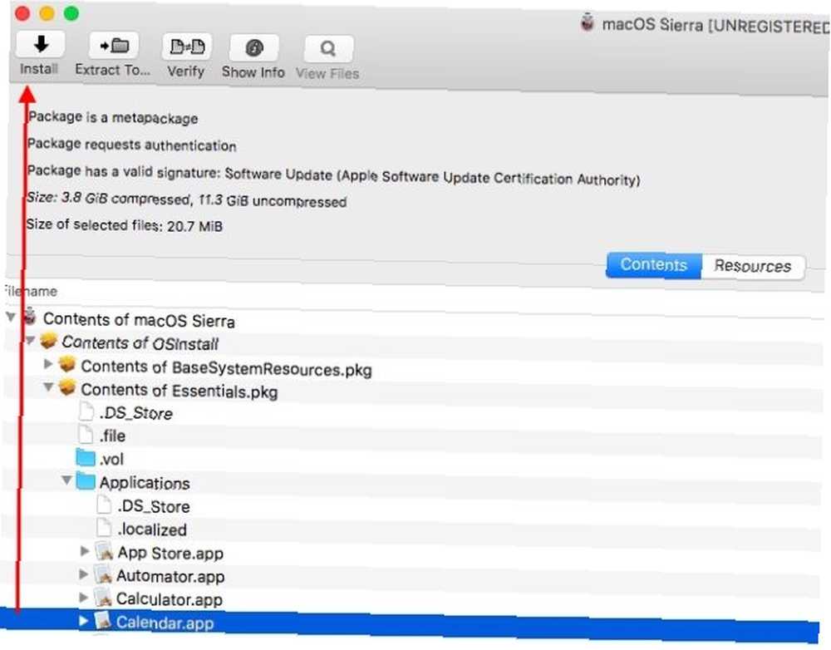The height and width of the screenshot is (650, 831).
Task: Click the macOS Sierra root package icon
Action: pos(30,317)
